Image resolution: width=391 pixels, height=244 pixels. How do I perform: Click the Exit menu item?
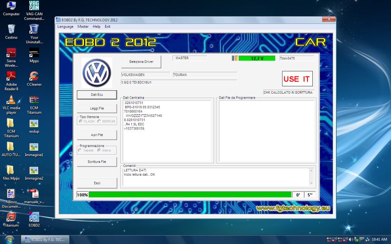tap(108, 27)
